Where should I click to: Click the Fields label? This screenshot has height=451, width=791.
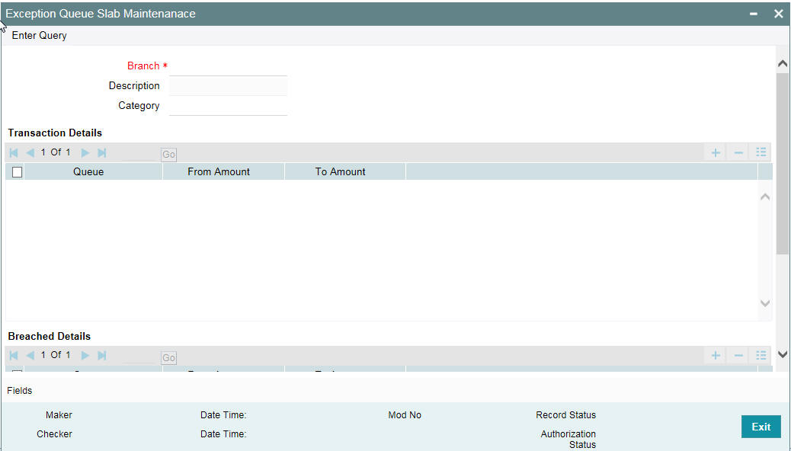pyautogui.click(x=20, y=391)
